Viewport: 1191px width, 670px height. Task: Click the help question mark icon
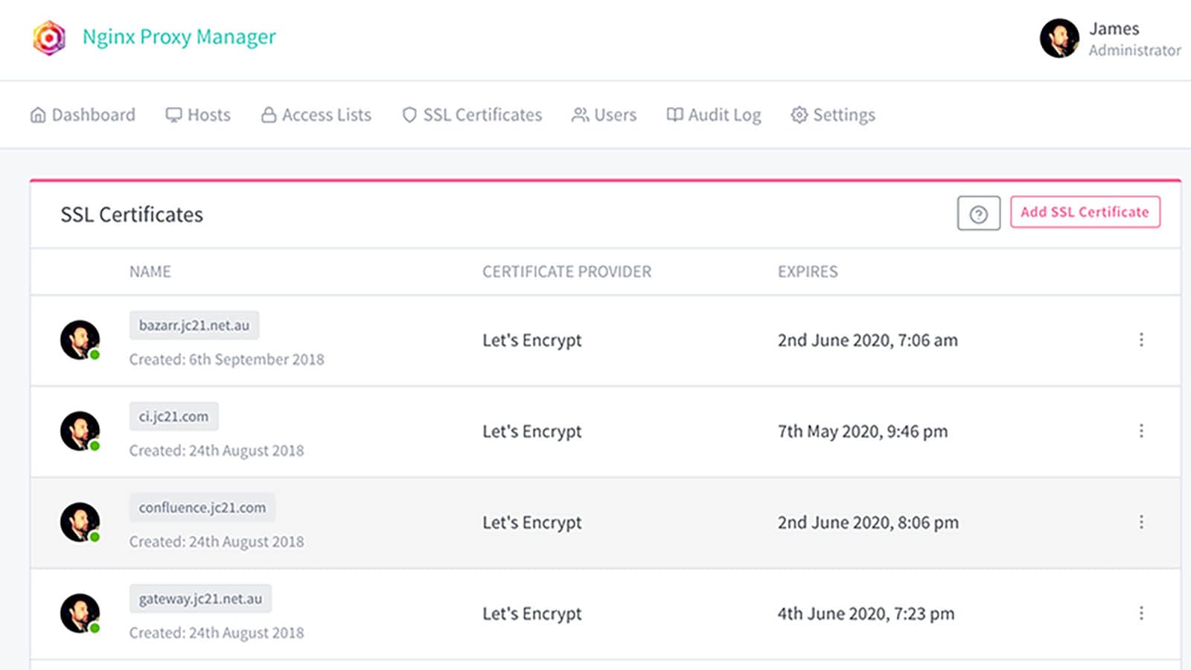coord(978,214)
